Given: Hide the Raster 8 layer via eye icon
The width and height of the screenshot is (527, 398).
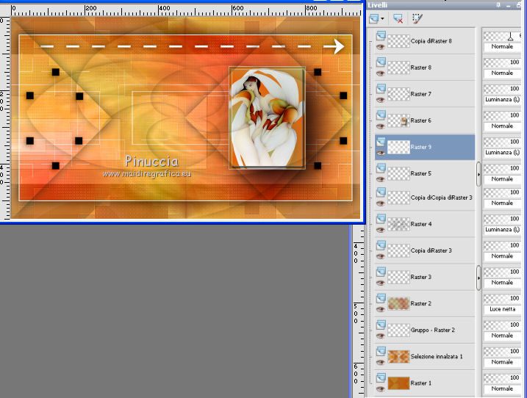Looking at the screenshot, I should coord(381,73).
